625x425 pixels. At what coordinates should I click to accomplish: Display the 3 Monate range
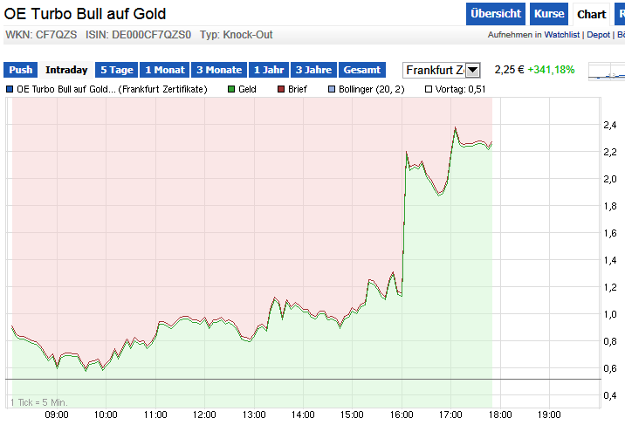(218, 70)
